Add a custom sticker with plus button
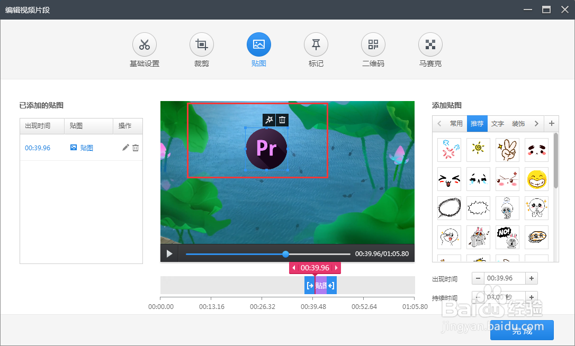The height and width of the screenshot is (346, 575). click(552, 123)
